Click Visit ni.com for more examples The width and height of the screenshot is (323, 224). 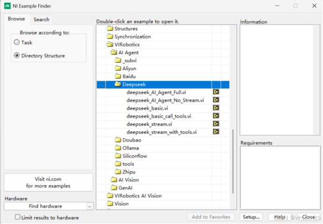(x=48, y=182)
